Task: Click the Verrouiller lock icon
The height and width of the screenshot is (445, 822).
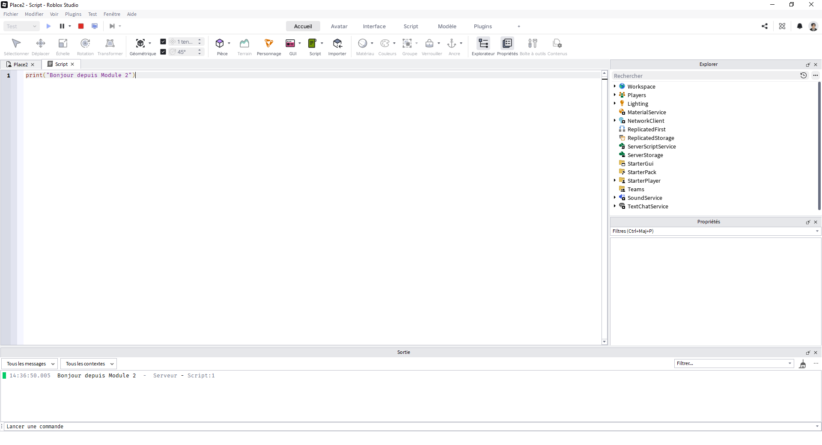Action: 429,43
